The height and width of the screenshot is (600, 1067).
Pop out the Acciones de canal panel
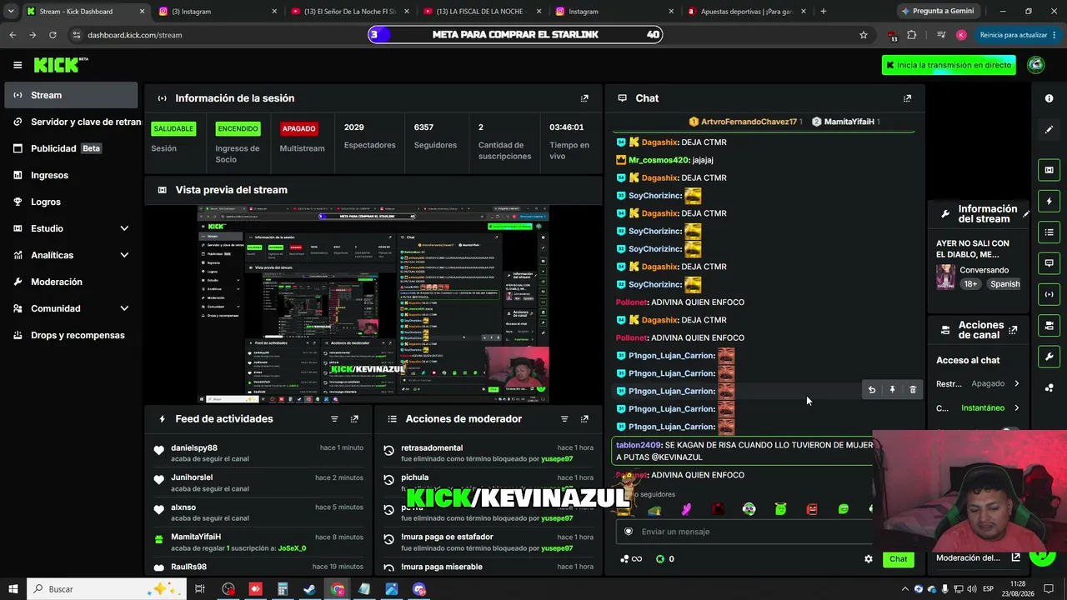1013,330
